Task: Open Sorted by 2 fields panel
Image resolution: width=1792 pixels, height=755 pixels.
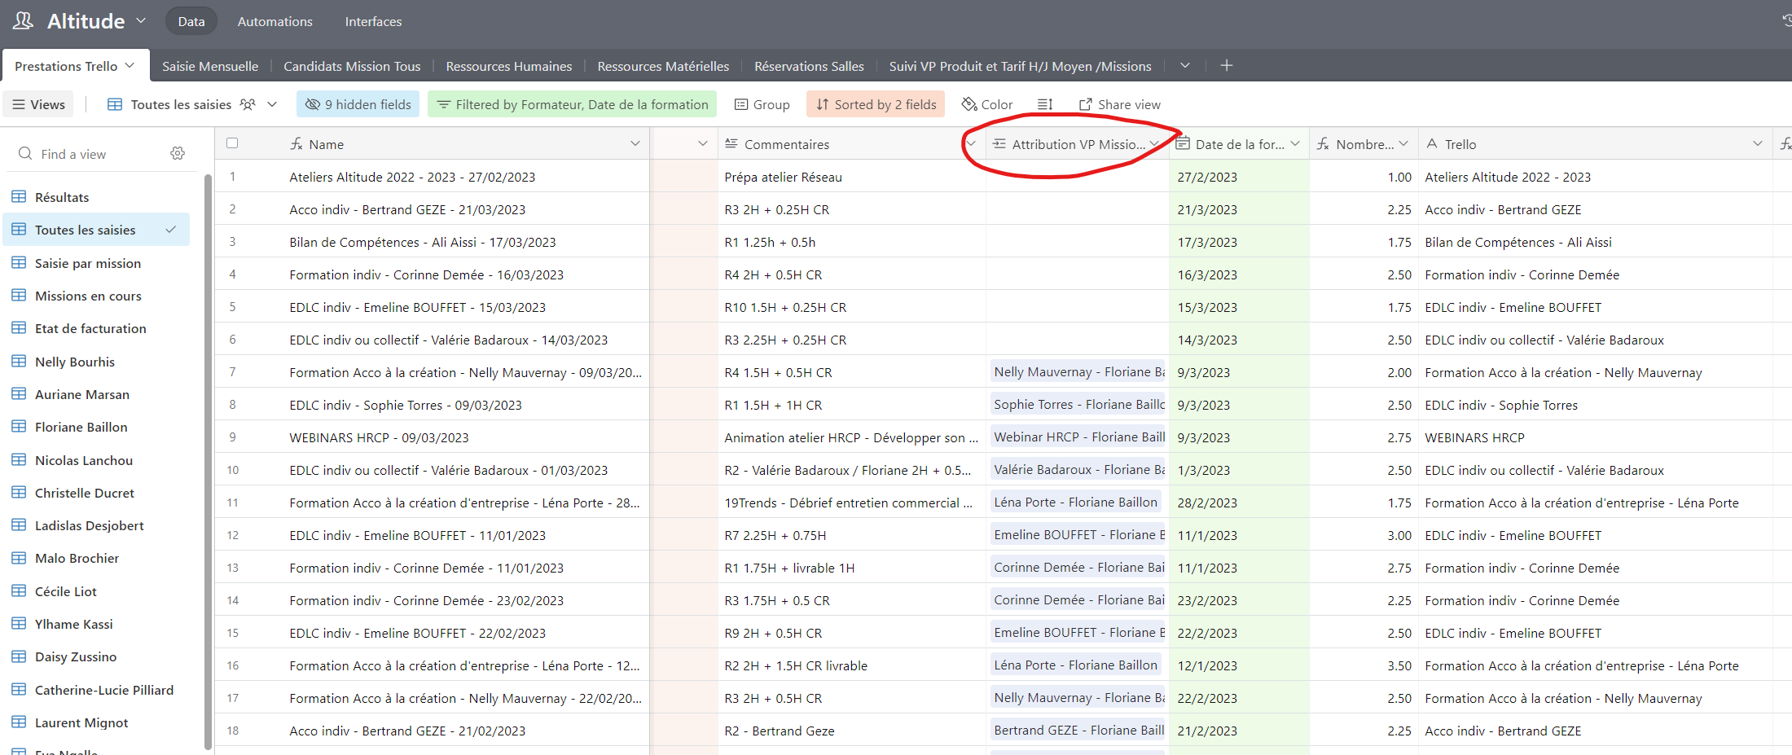Action: tap(876, 104)
